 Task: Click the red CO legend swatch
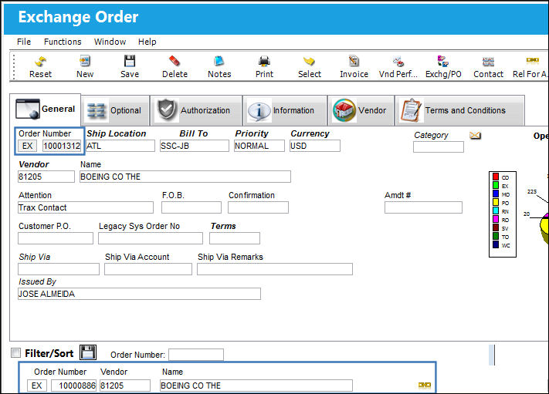(496, 177)
